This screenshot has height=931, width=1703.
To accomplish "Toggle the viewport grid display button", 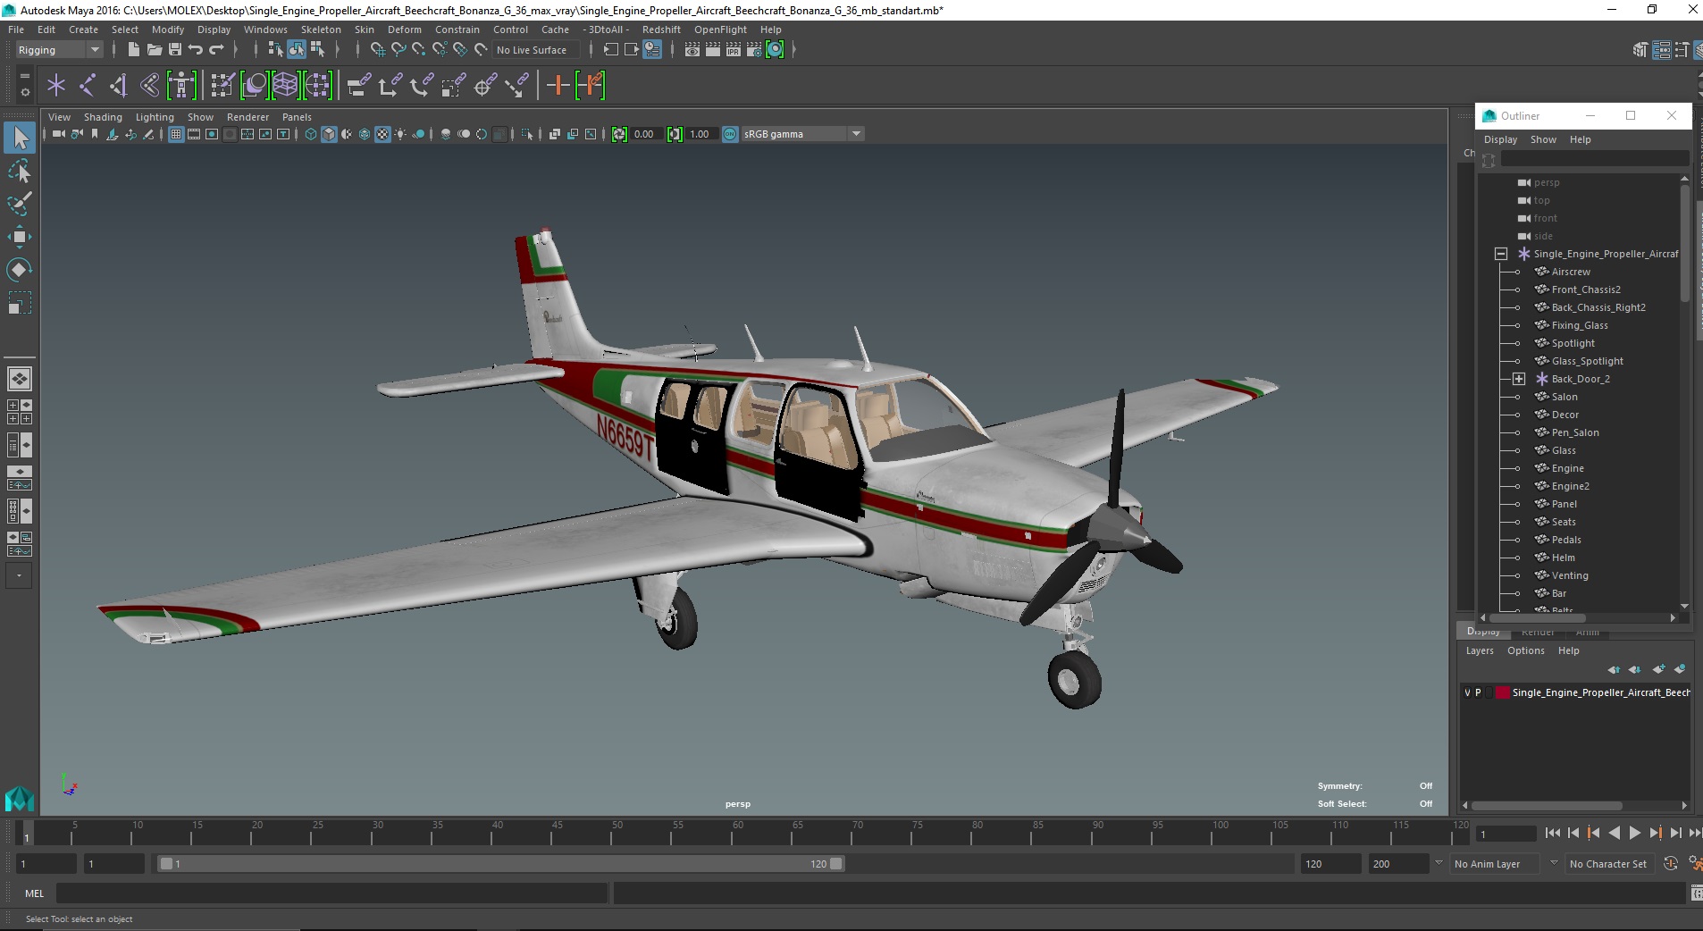I will click(176, 134).
